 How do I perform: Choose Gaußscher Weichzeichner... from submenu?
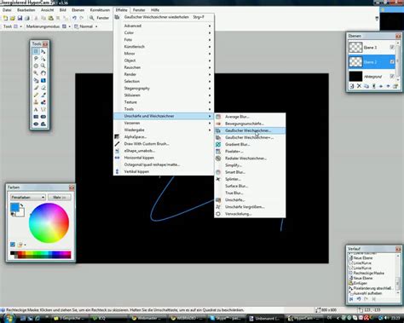(250, 130)
